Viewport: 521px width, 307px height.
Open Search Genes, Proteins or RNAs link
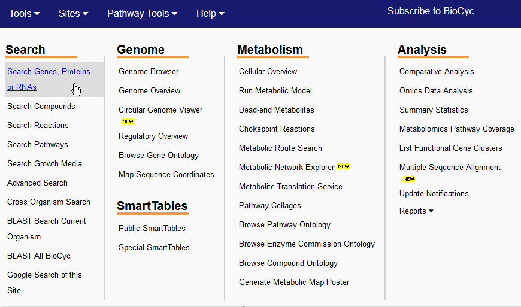click(49, 80)
